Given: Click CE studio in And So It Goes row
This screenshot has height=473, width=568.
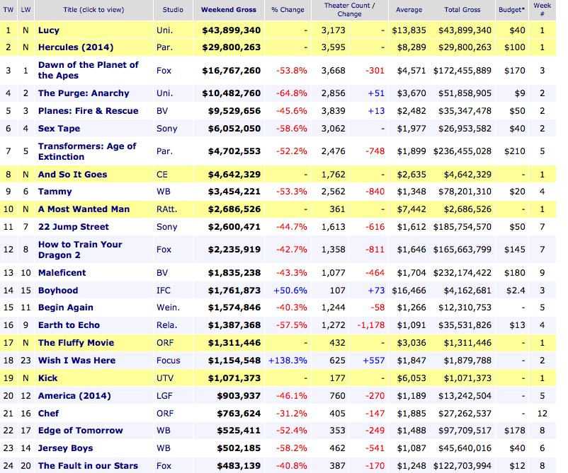Looking at the screenshot, I should [x=162, y=175].
